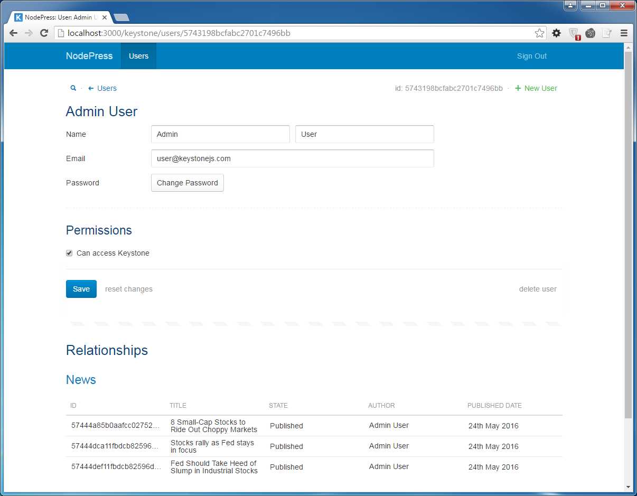Open news item 57444a85b0aafcc02752
This screenshot has height=496, width=637.
click(115, 426)
